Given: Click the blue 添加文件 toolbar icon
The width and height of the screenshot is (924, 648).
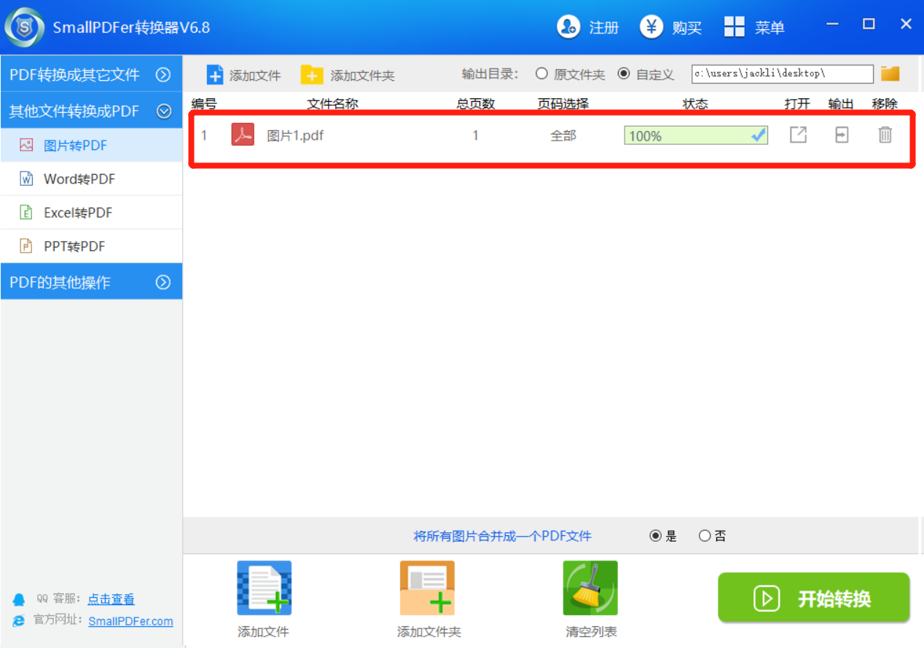Looking at the screenshot, I should pos(215,75).
